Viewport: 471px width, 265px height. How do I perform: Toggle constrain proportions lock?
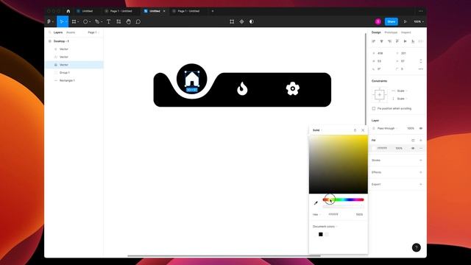[x=420, y=61]
